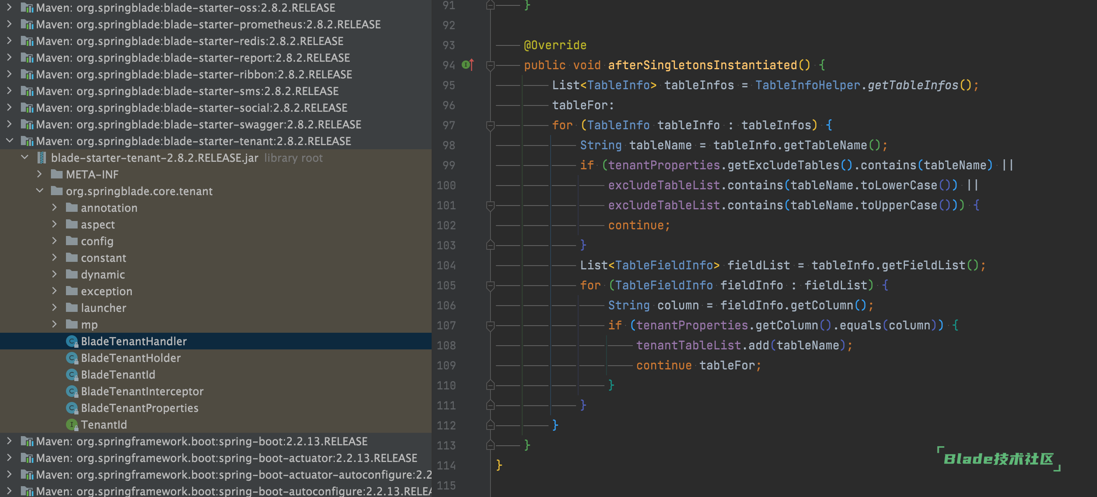The width and height of the screenshot is (1097, 497).
Task: Fold the outer for loop at line 97
Action: coord(490,125)
